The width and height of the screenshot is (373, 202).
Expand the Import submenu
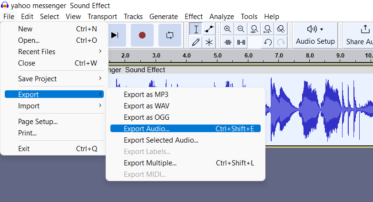coord(52,106)
